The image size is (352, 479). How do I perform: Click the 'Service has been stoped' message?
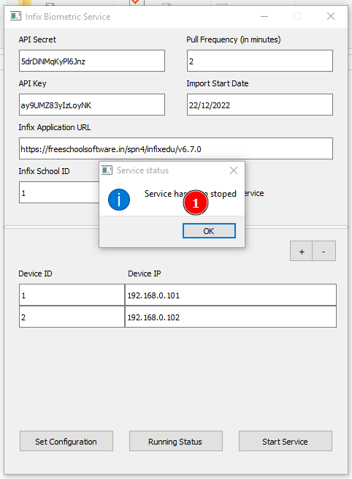[191, 194]
